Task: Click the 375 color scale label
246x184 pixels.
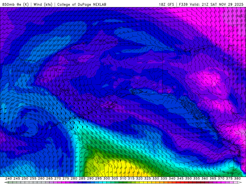Action: (229, 178)
